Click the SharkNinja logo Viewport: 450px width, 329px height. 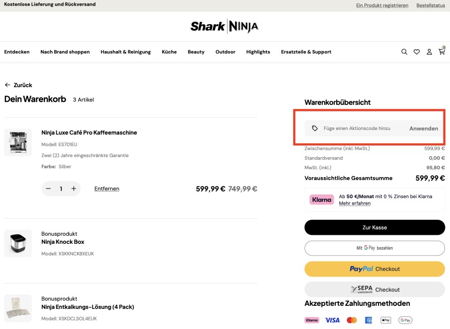(224, 26)
